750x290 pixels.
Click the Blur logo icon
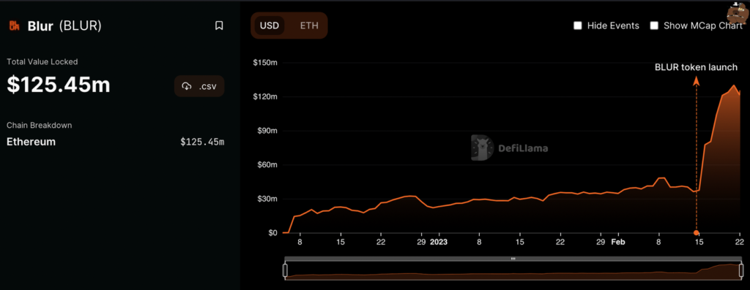(15, 26)
